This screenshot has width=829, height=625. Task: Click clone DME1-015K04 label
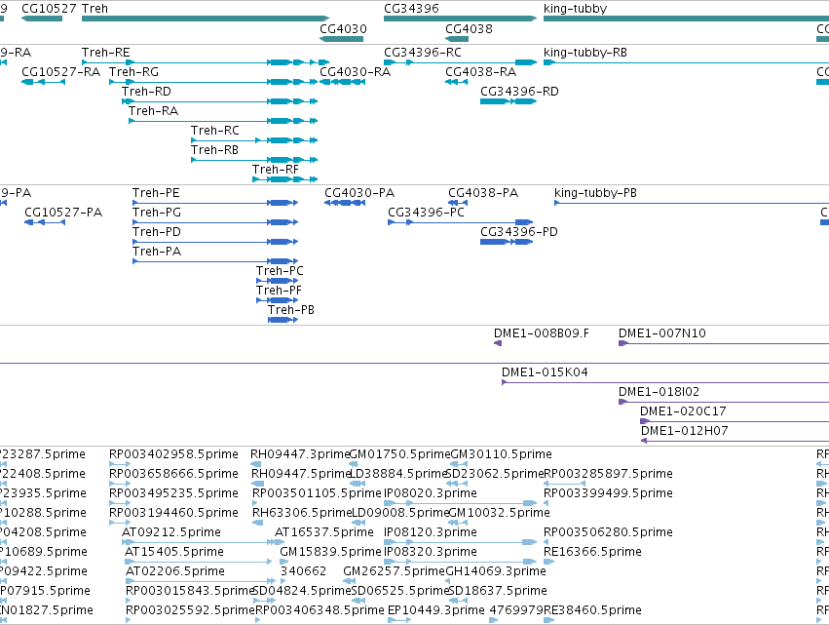pyautogui.click(x=545, y=372)
